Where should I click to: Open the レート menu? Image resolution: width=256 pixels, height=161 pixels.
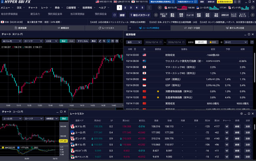tap(46, 8)
